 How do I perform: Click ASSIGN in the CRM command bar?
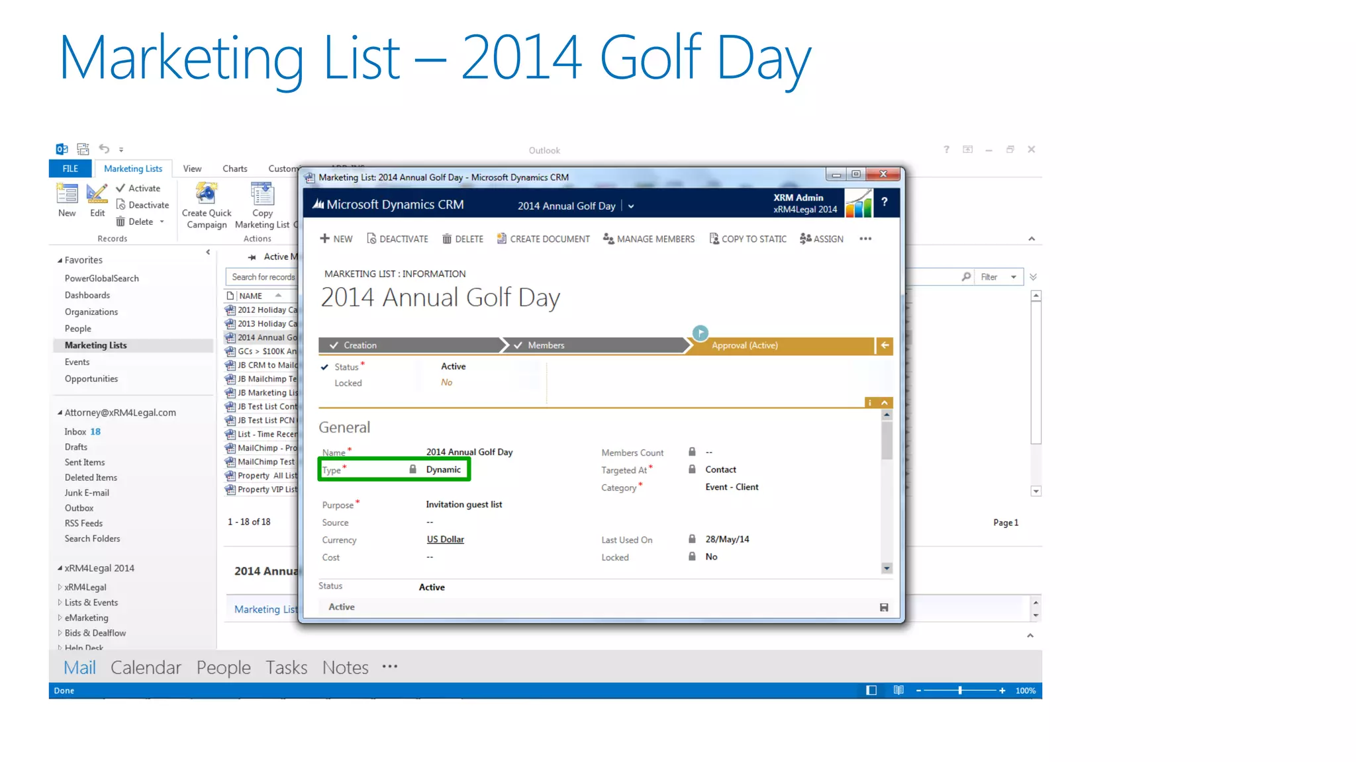click(822, 239)
